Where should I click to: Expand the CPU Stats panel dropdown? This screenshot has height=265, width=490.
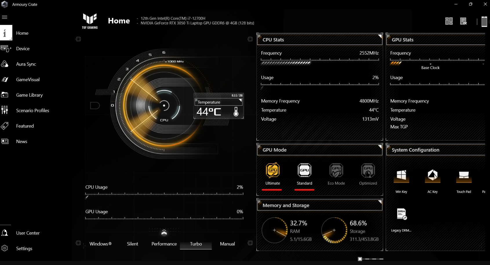point(380,36)
